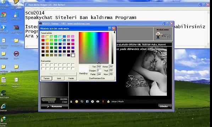Click the Yeşil value field

[x=111, y=70]
